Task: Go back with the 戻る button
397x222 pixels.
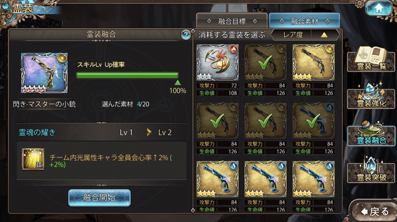Action: (374, 212)
